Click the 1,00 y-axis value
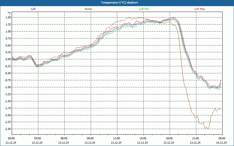234x146 pixels. (8, 32)
